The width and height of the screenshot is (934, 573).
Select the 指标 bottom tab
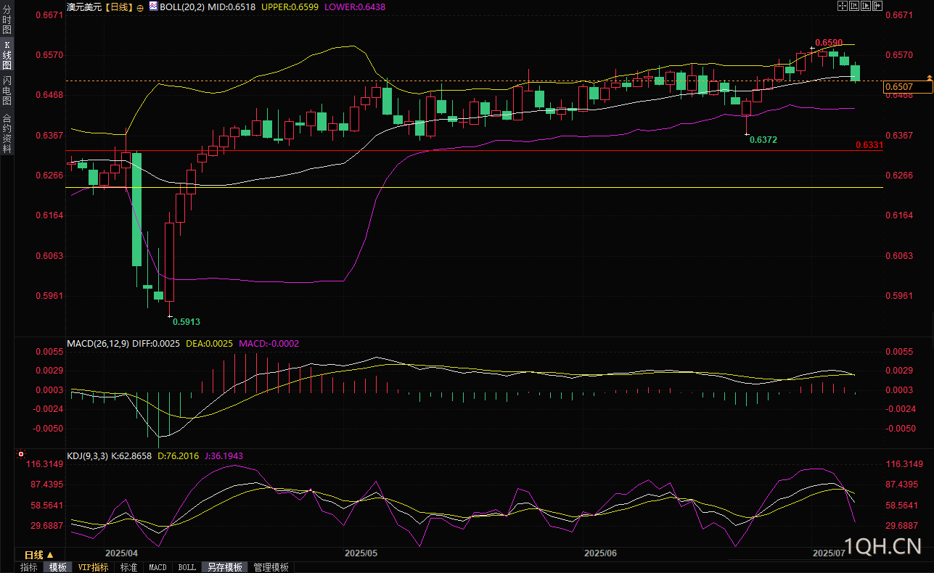(x=29, y=567)
